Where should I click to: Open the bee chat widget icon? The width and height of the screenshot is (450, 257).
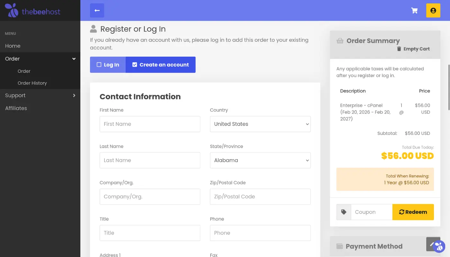click(439, 247)
